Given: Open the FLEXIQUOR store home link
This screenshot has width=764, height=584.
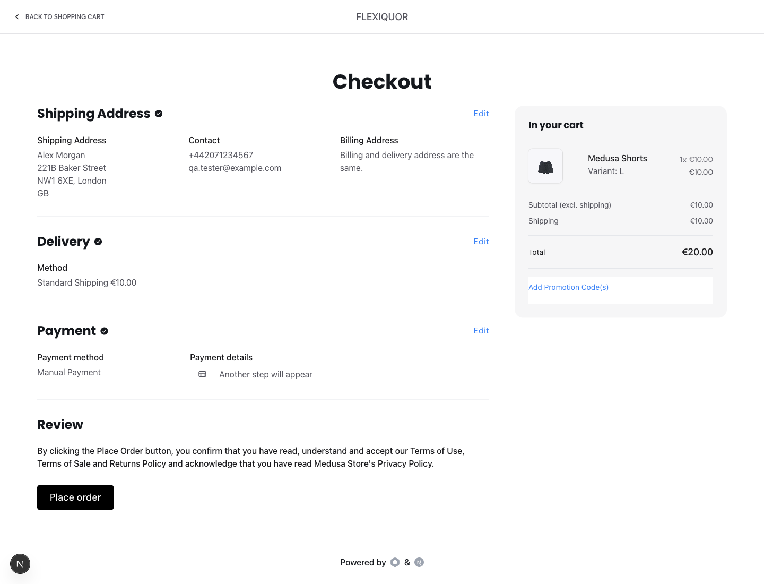Looking at the screenshot, I should [382, 17].
